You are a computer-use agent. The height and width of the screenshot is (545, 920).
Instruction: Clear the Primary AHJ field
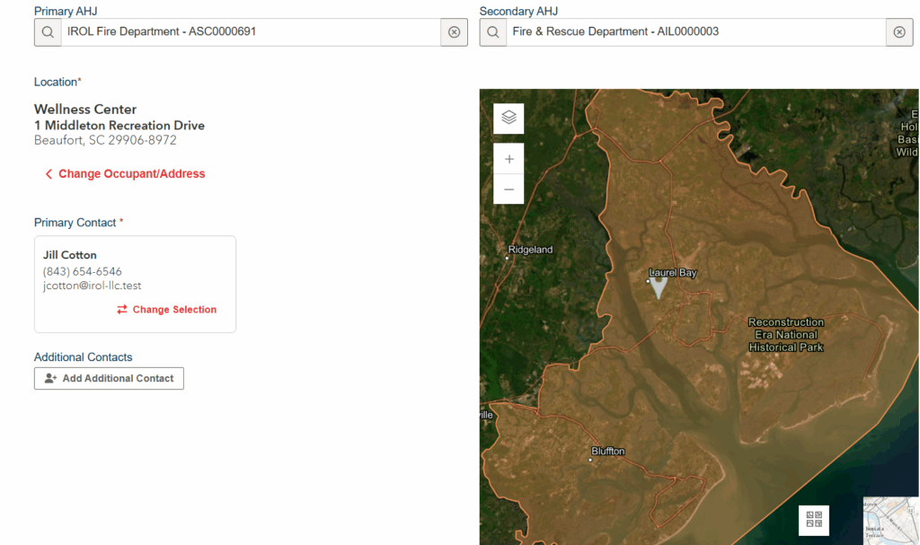point(454,32)
